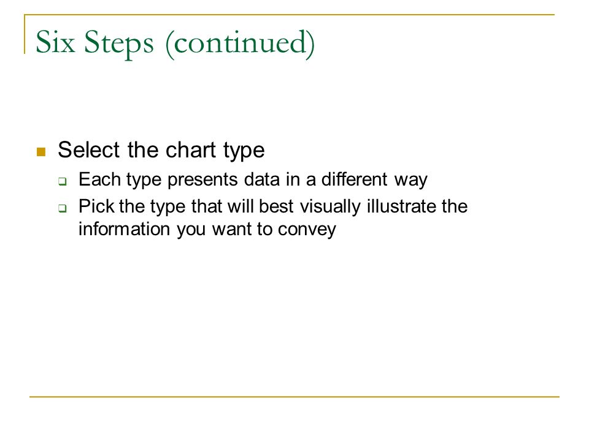Click the gold square bullet marker
This screenshot has height=441, width=589.
click(x=41, y=152)
